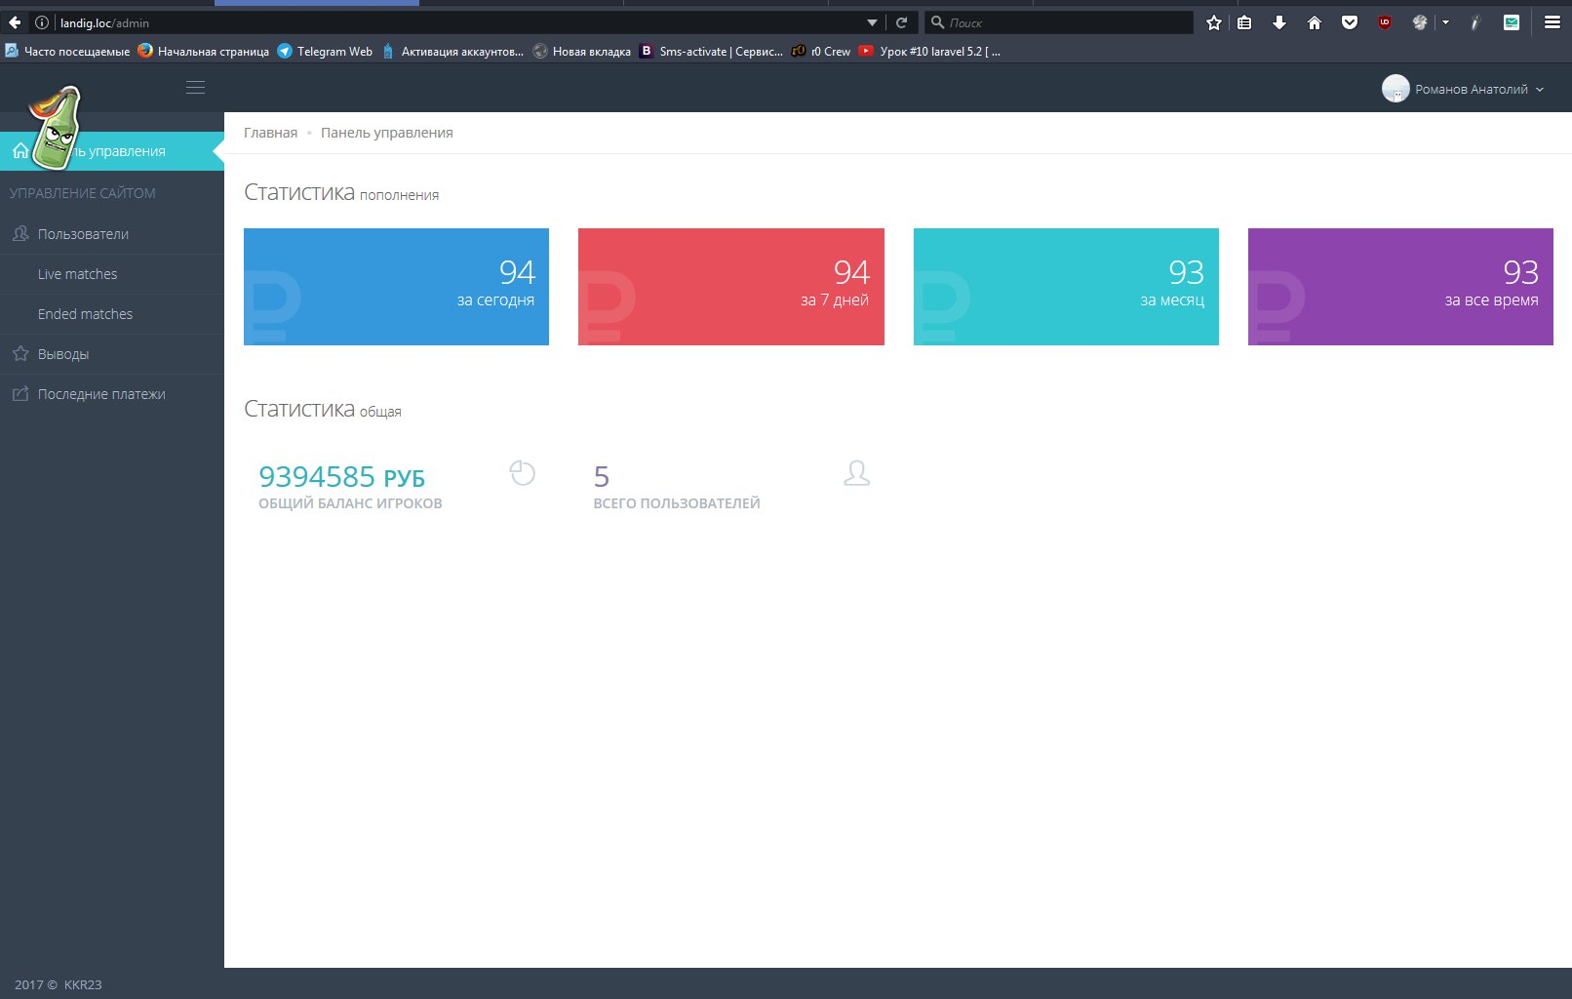The image size is (1572, 999).
Task: Open the browser downloads arrow icon
Action: point(1279,22)
